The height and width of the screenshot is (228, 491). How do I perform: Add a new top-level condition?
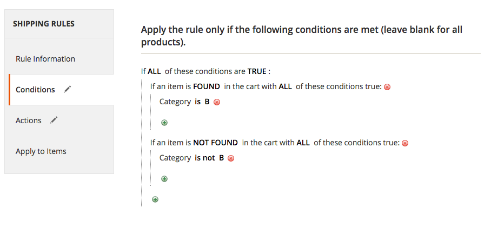click(155, 199)
